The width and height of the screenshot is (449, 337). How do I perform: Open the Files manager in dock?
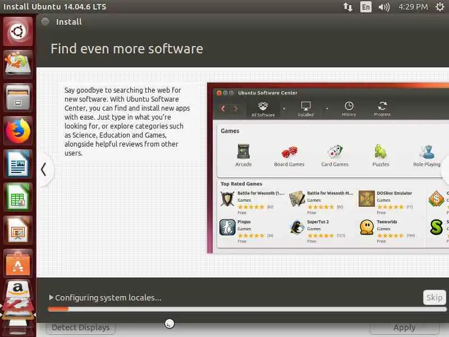(18, 97)
